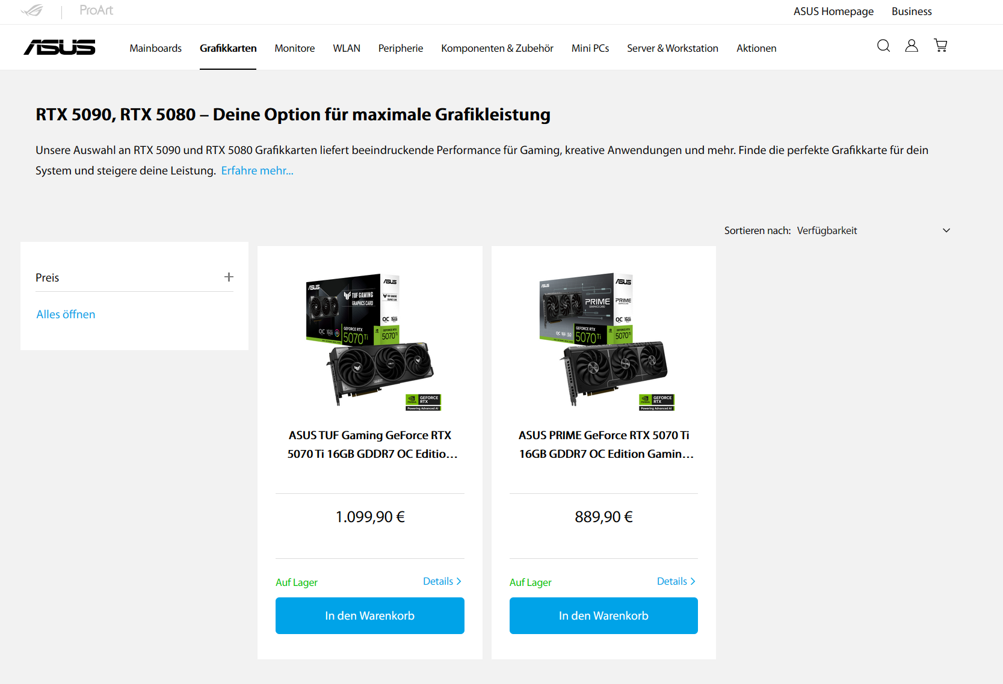Open Server & Workstation menu
Image resolution: width=1003 pixels, height=684 pixels.
click(x=673, y=48)
